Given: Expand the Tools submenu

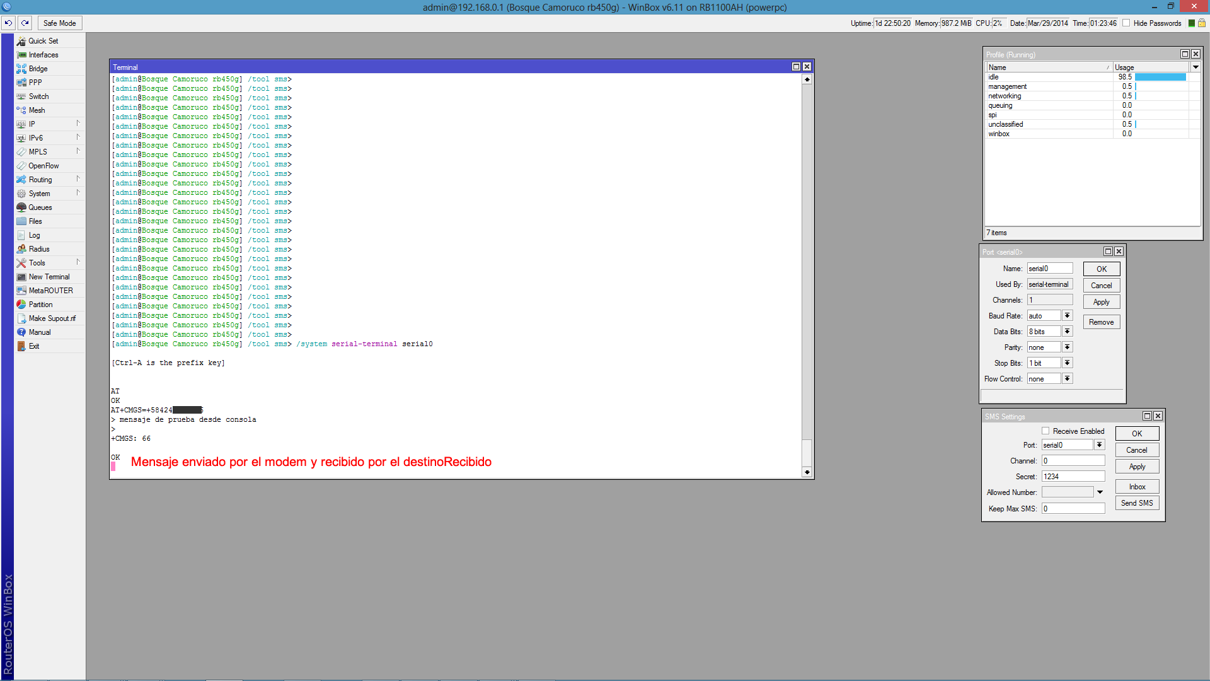Looking at the screenshot, I should [x=78, y=262].
